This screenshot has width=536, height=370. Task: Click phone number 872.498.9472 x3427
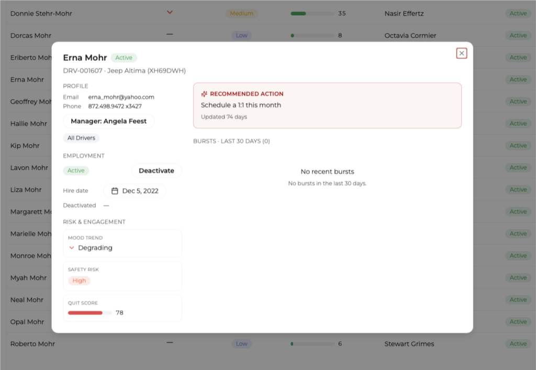click(115, 106)
